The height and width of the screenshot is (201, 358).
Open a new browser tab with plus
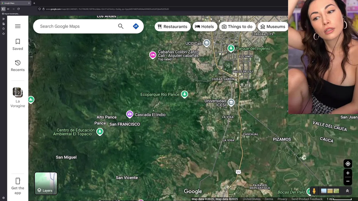[34, 3]
